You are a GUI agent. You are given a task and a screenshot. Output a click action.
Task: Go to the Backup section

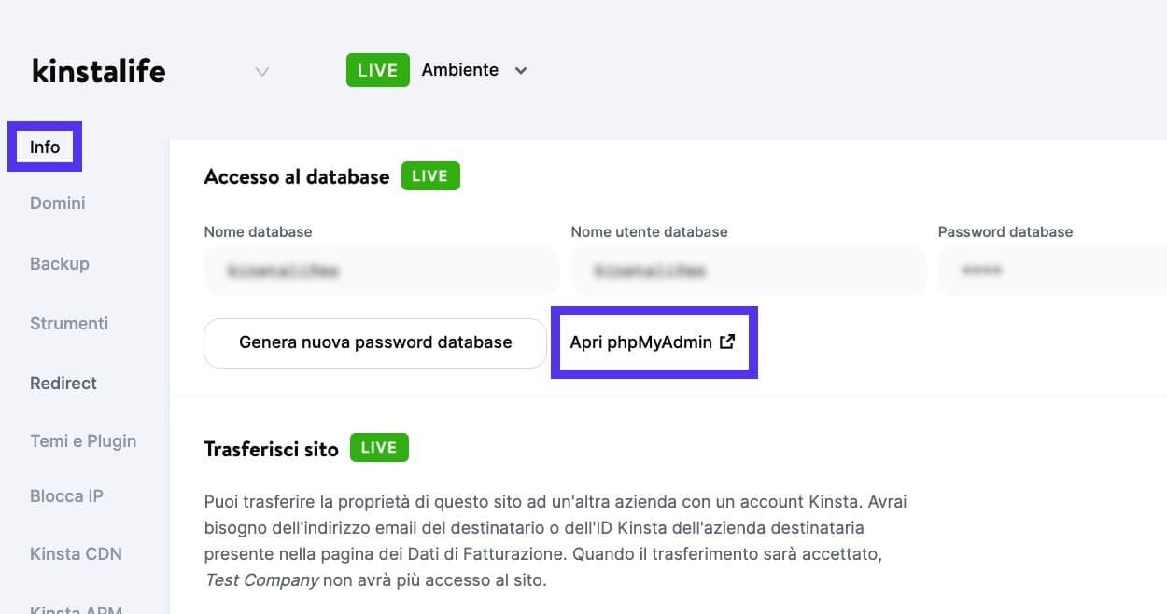(x=59, y=263)
